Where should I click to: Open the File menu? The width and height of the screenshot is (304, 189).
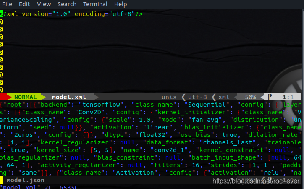[7, 4]
